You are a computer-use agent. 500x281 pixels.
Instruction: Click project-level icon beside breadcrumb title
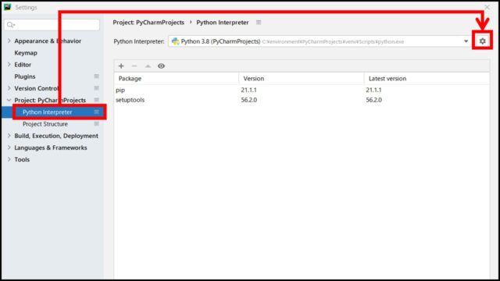pyautogui.click(x=259, y=23)
